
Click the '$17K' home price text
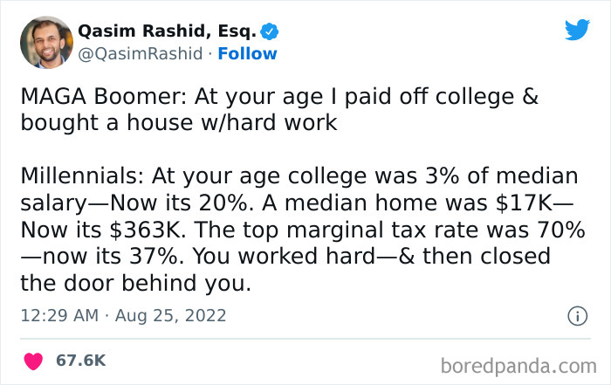tap(529, 201)
